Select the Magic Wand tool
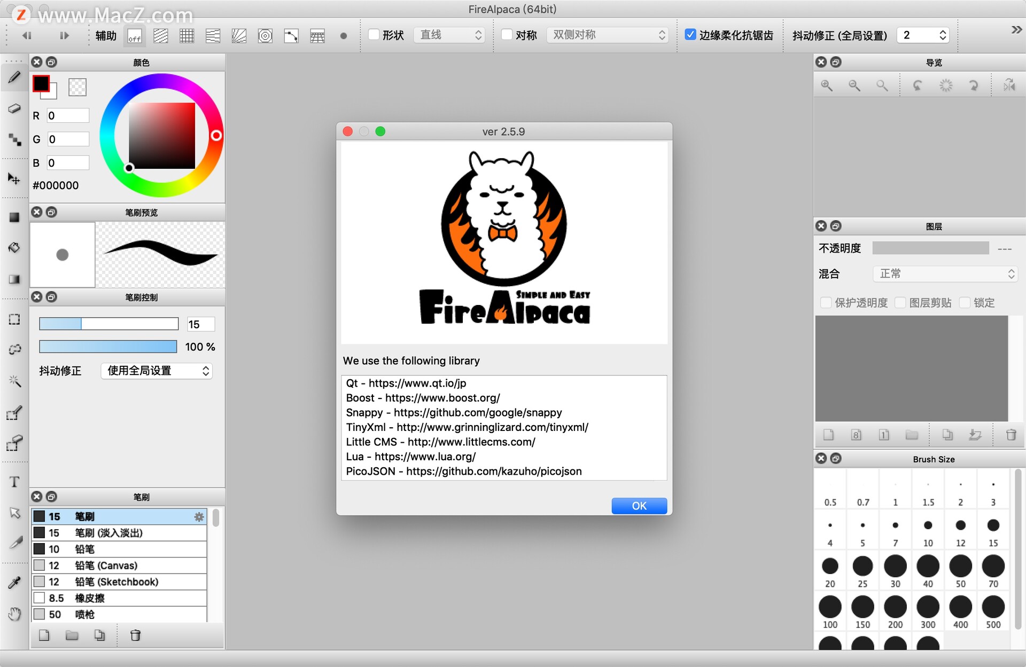Screen dimensions: 1026x667 (14, 381)
